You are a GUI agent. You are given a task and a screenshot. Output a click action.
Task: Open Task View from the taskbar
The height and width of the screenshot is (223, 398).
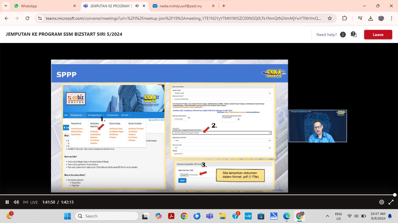click(x=145, y=216)
